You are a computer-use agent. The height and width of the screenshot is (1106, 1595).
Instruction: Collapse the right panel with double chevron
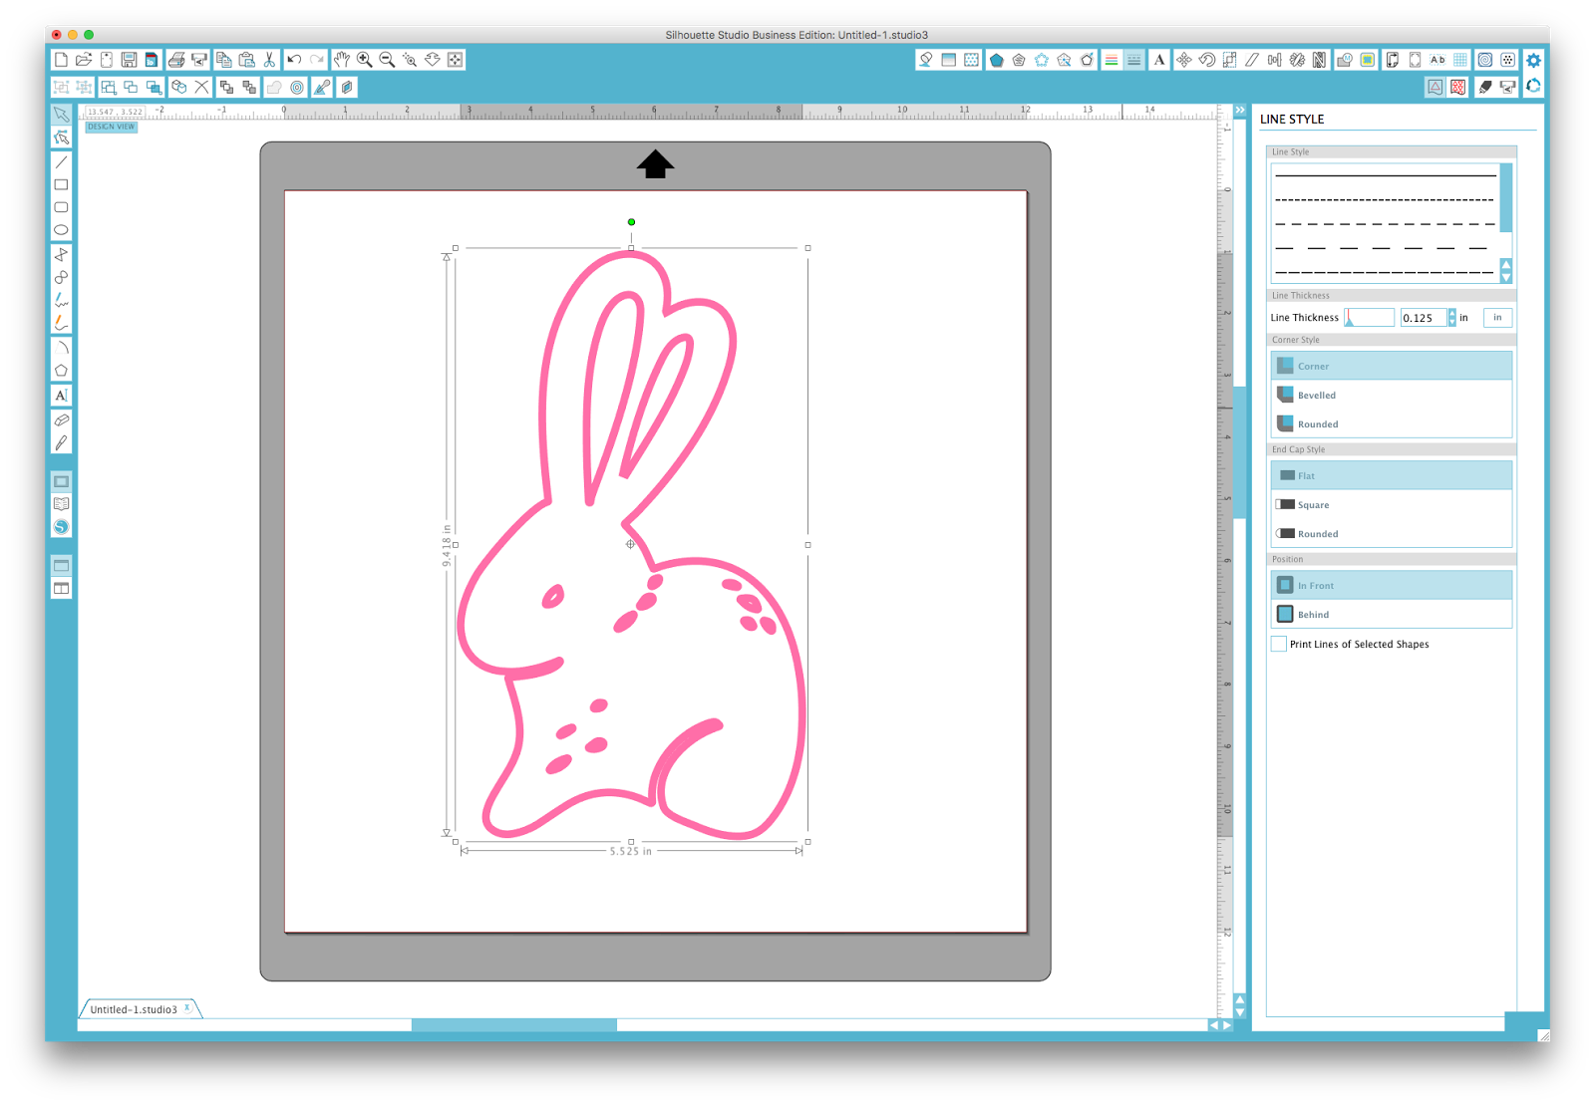point(1238,109)
